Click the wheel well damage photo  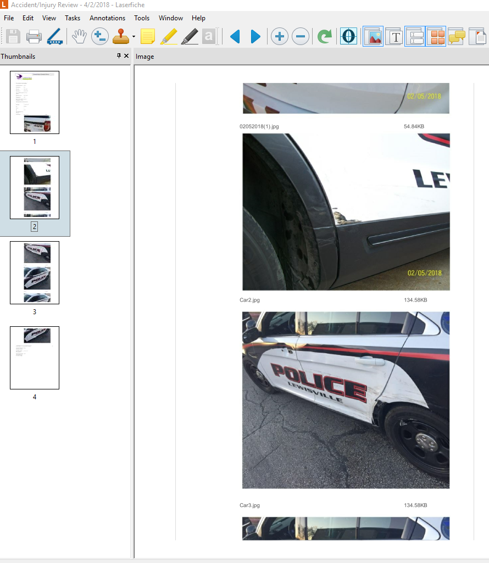pos(346,212)
